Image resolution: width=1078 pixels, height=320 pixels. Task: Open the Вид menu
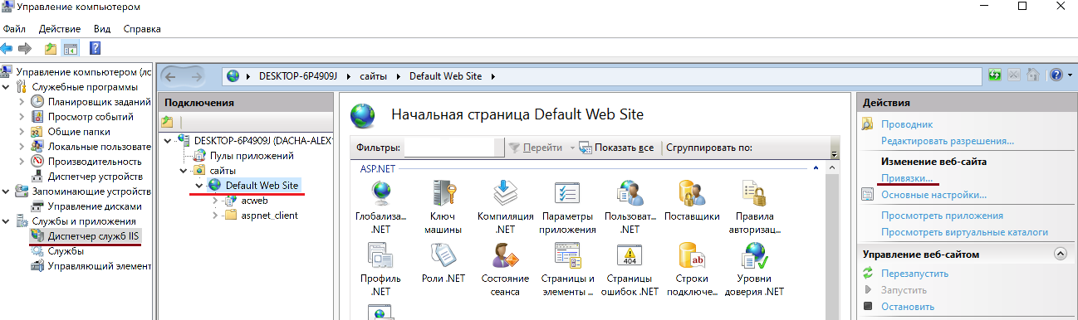click(102, 29)
